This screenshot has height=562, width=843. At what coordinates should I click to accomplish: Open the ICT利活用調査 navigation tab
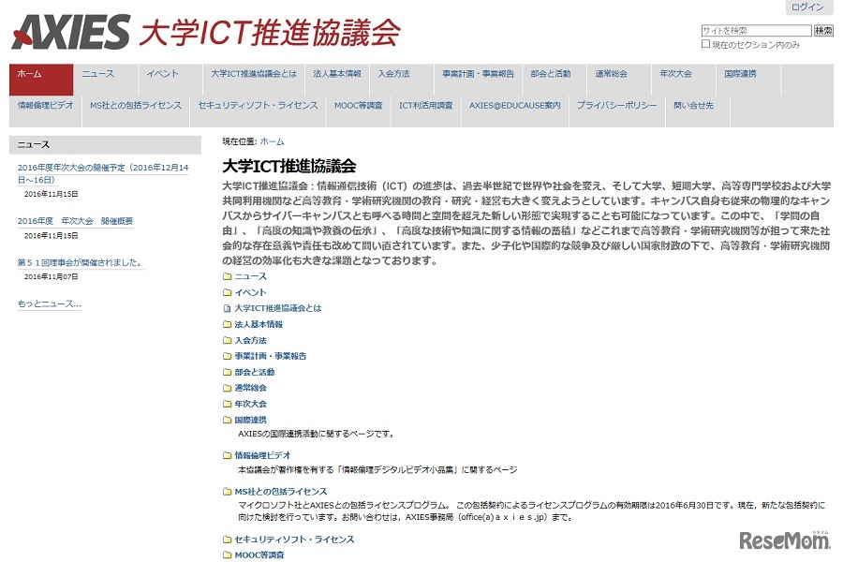click(x=426, y=111)
